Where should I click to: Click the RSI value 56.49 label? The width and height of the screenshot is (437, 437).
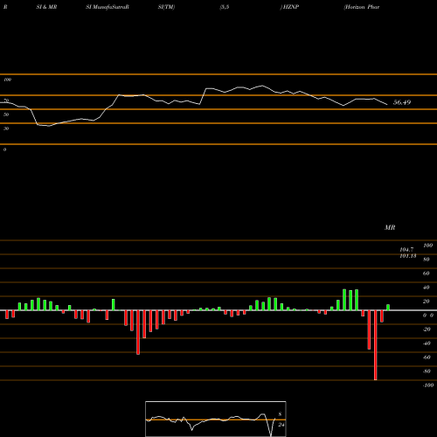point(402,102)
